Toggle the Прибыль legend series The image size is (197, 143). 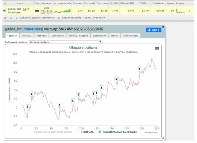point(85,132)
